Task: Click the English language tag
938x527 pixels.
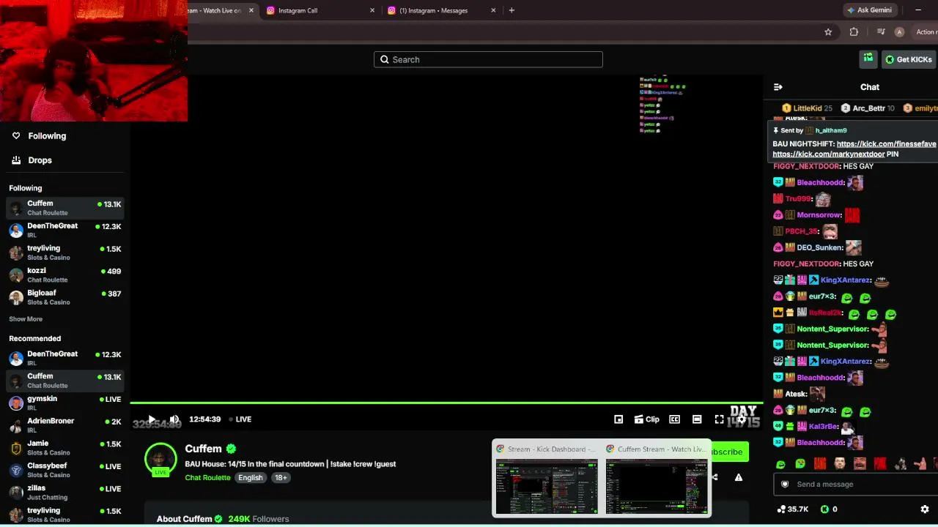Action: (250, 478)
